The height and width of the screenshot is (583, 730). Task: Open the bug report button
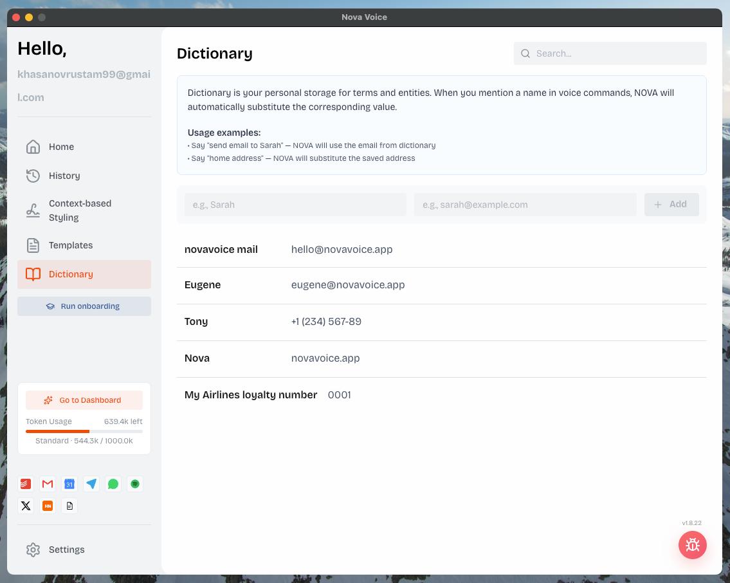click(x=693, y=545)
